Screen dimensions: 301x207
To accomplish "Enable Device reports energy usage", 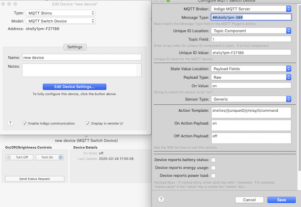I will (x=213, y=168).
